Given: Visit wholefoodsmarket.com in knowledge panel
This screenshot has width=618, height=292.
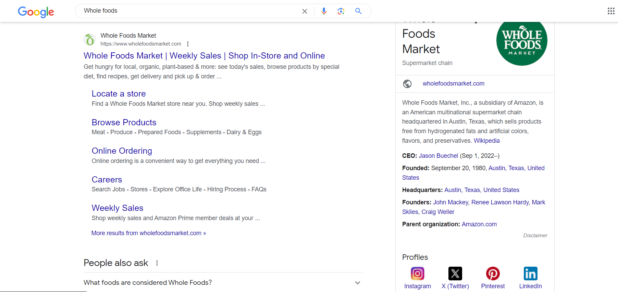Looking at the screenshot, I should pyautogui.click(x=454, y=84).
